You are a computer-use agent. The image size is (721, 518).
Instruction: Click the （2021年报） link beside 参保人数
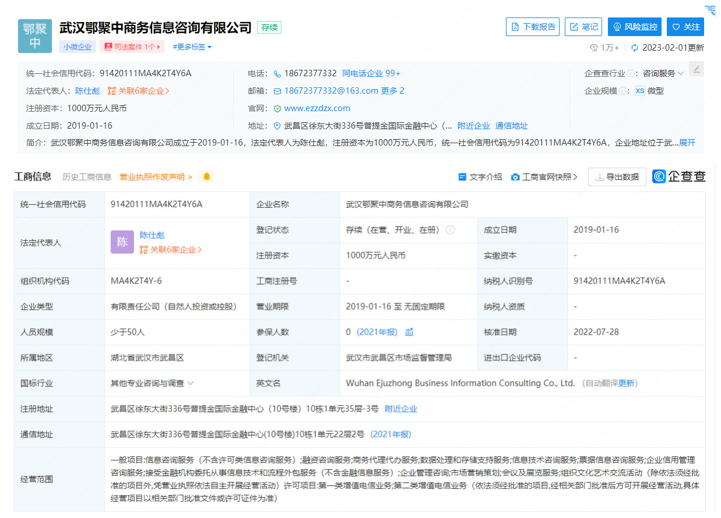pos(377,332)
